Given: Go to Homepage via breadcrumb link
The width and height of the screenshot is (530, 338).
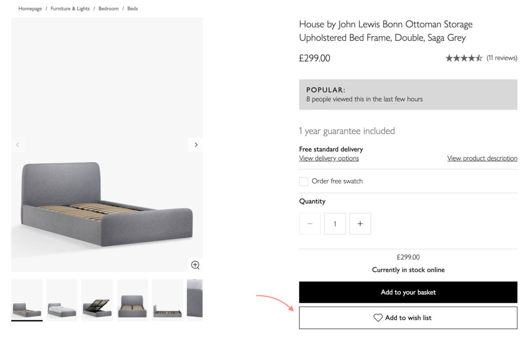Looking at the screenshot, I should (x=30, y=8).
